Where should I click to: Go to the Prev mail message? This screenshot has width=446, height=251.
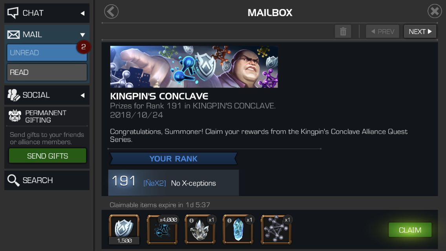382,31
